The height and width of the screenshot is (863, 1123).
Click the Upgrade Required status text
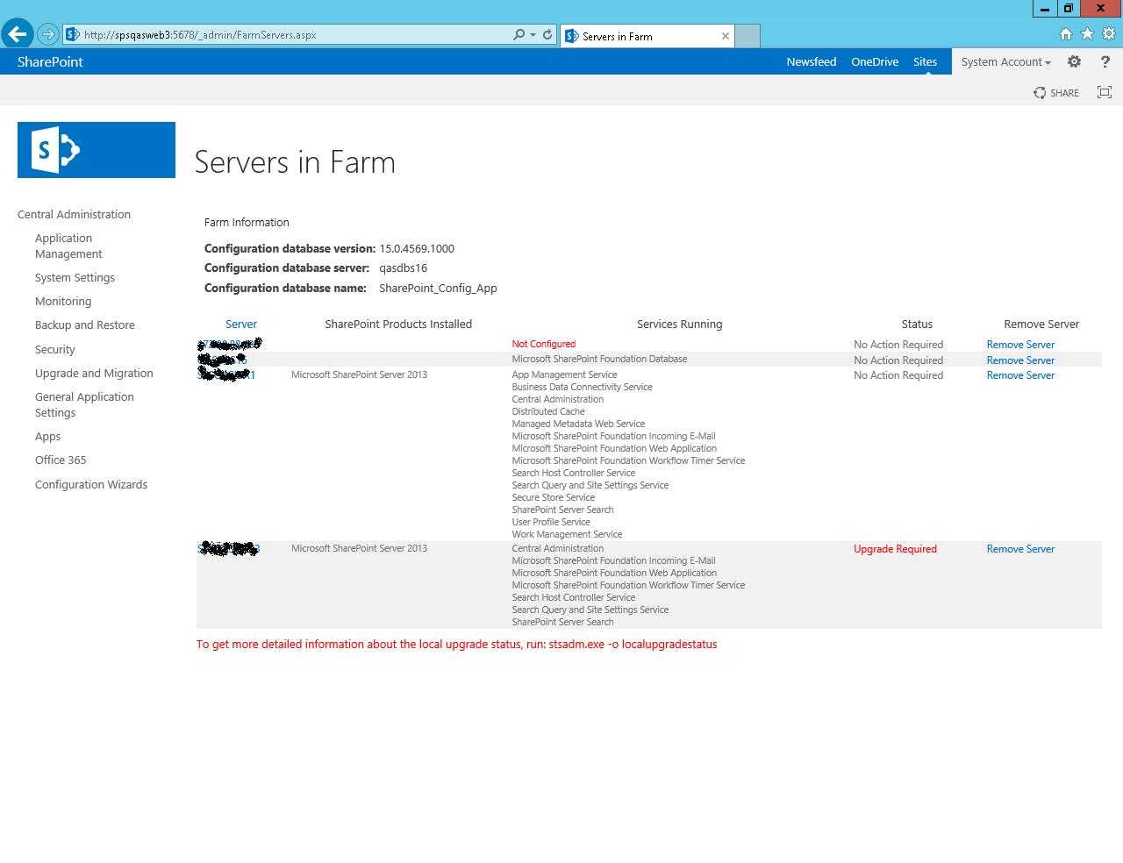[895, 549]
